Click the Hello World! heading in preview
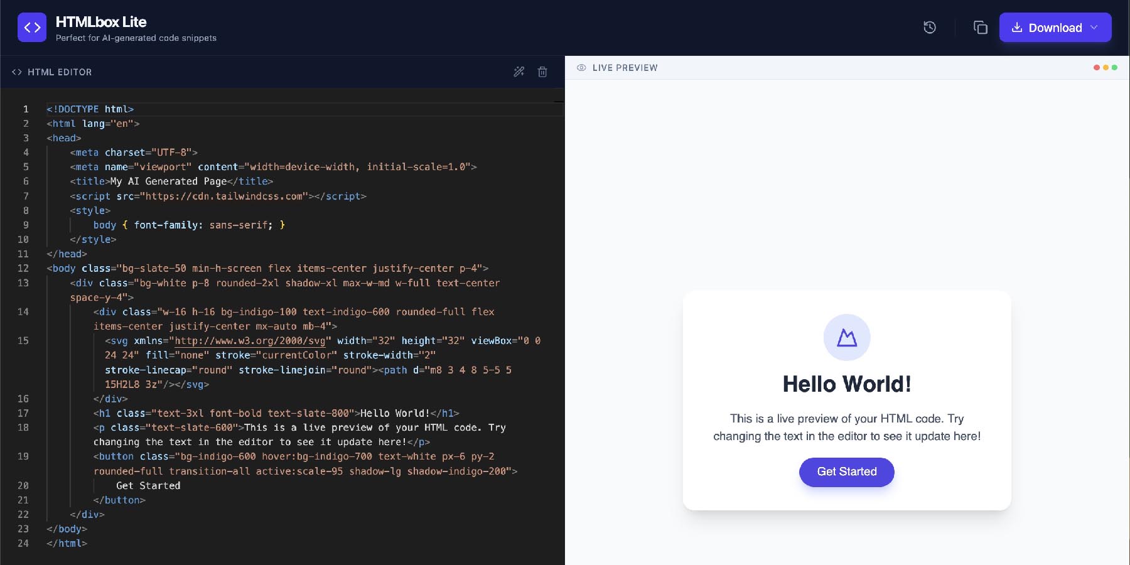This screenshot has width=1130, height=565. tap(846, 384)
